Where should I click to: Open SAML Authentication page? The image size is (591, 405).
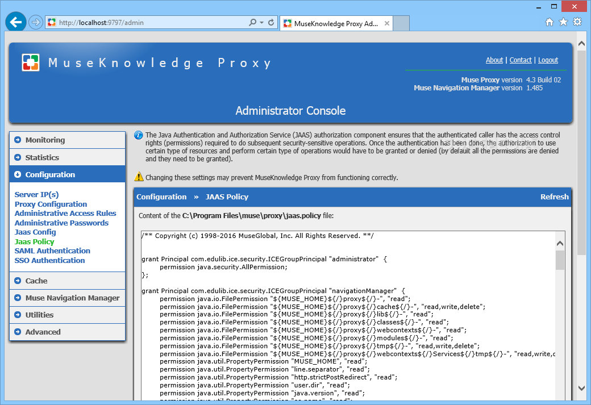tap(52, 251)
